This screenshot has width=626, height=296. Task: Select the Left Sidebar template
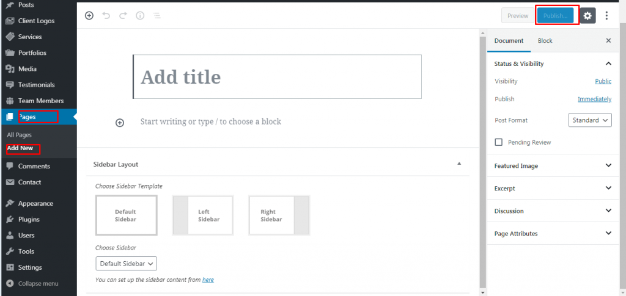[203, 215]
